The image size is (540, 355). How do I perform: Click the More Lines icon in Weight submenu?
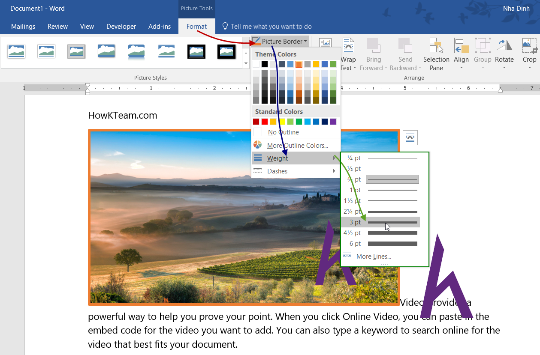(347, 256)
